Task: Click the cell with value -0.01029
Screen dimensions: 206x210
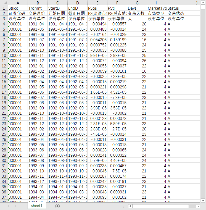Action: 117,35
